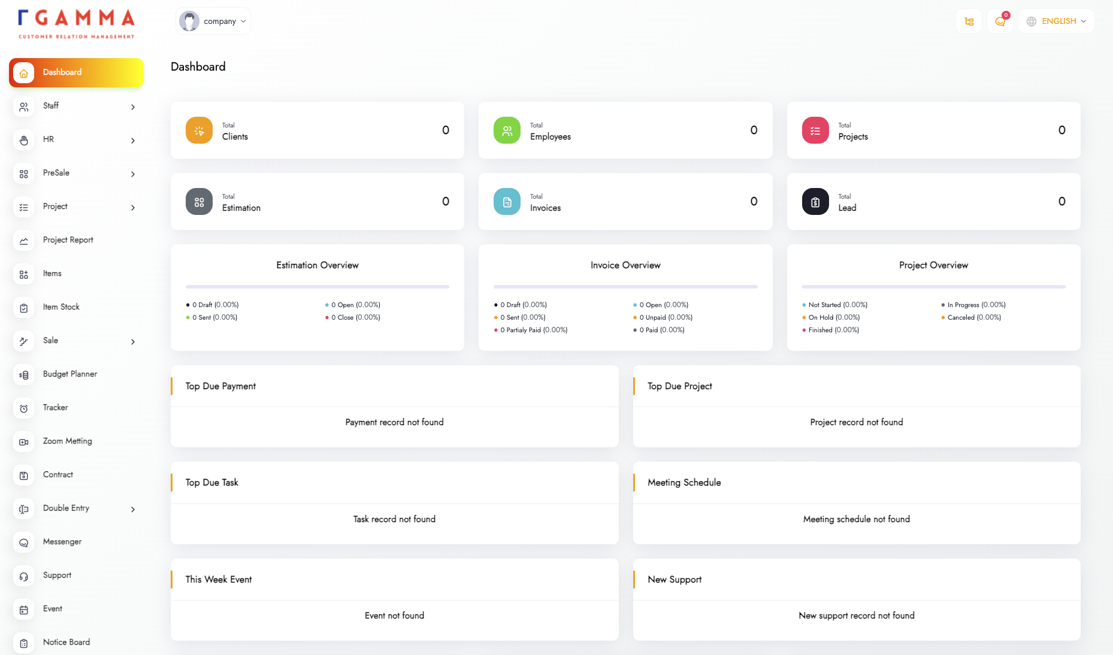This screenshot has width=1113, height=655.
Task: Open the ENGLISH language dropdown
Action: (x=1056, y=21)
